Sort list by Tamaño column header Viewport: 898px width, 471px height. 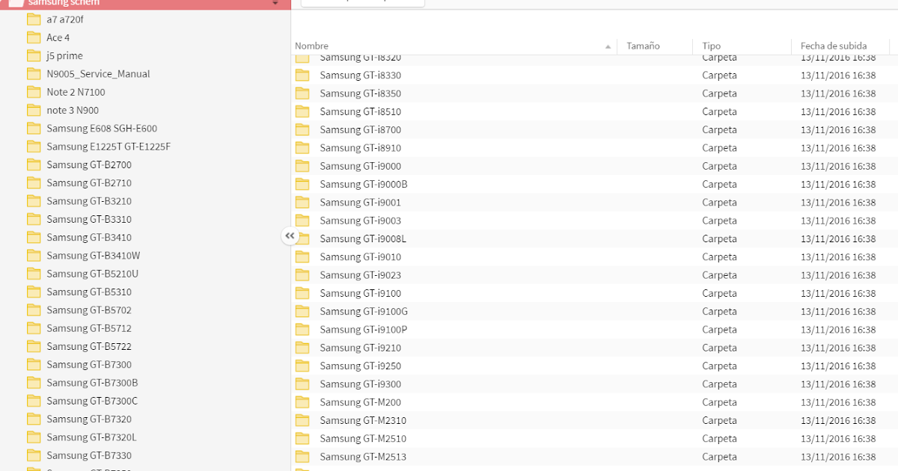click(x=643, y=46)
